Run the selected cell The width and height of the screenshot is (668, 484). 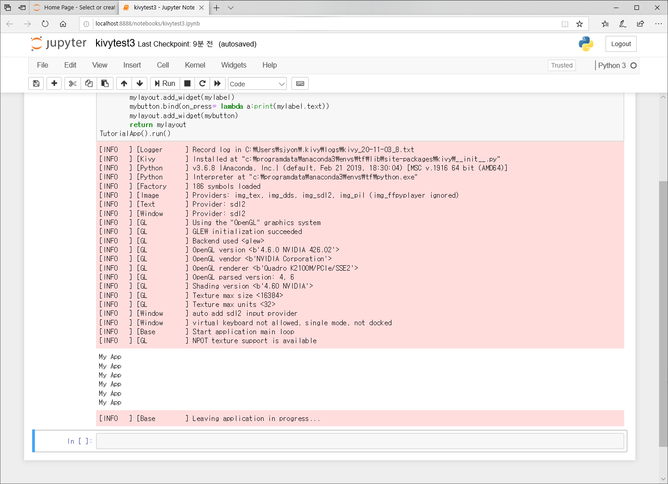165,84
